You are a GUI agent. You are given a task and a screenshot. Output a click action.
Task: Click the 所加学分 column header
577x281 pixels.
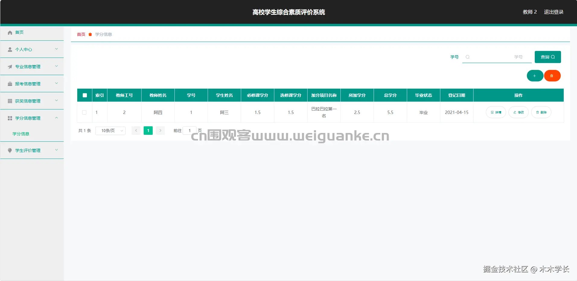point(357,95)
